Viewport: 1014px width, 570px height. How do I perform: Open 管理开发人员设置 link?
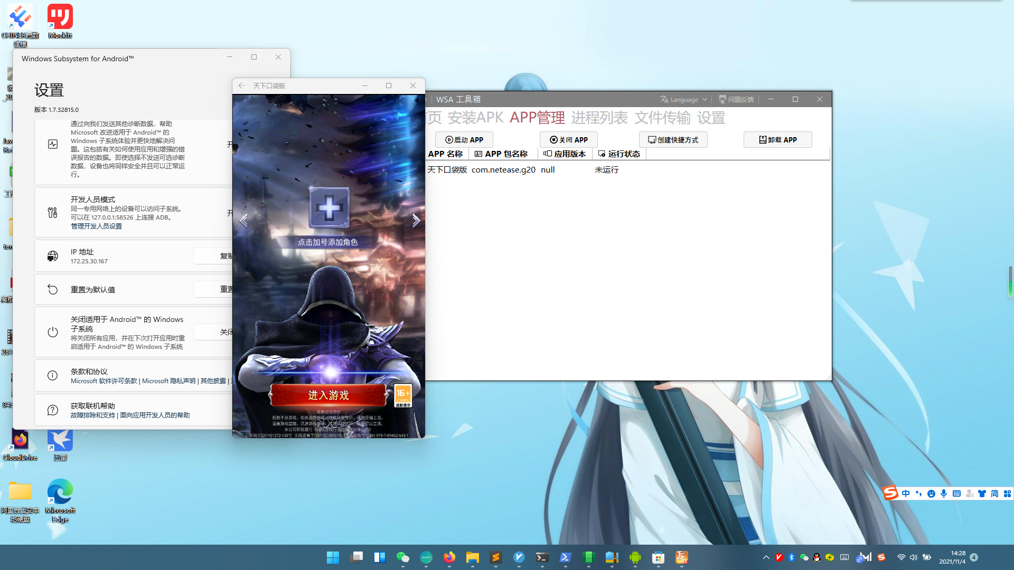96,226
